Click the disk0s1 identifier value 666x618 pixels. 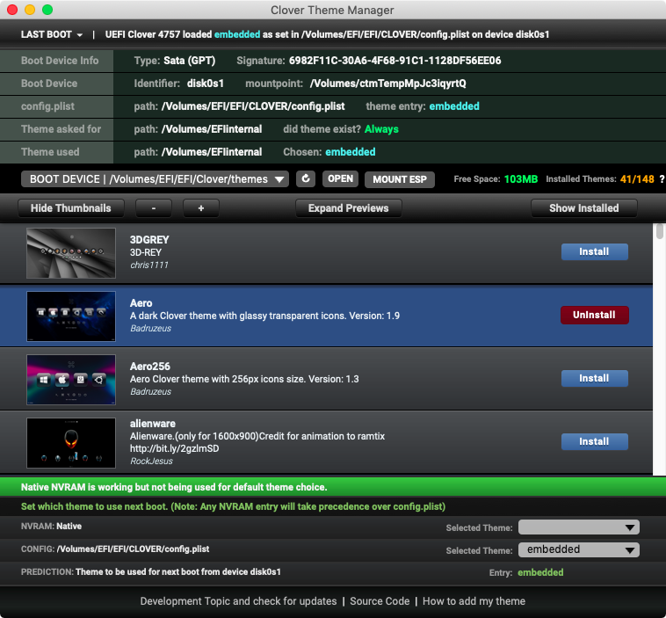pos(206,84)
